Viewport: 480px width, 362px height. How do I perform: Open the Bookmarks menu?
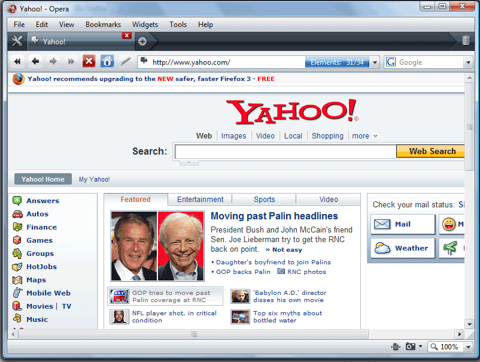pos(103,25)
